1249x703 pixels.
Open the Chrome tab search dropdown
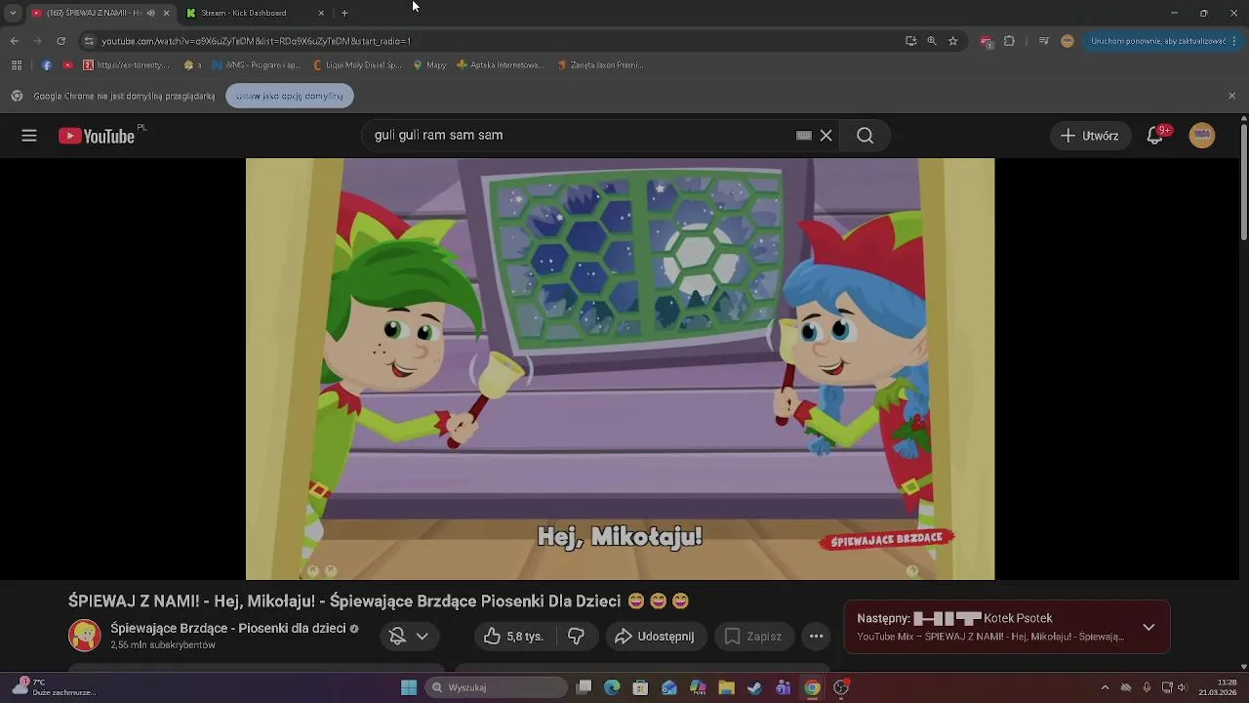click(13, 13)
